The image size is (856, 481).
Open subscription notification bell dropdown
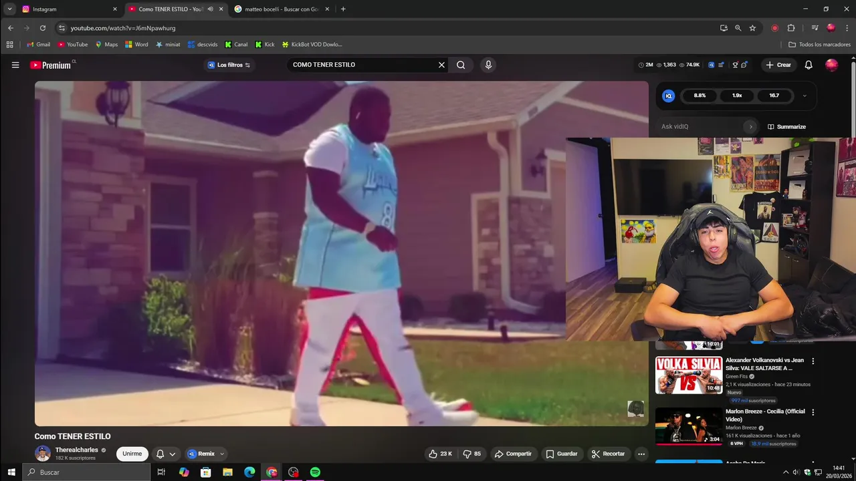click(x=166, y=454)
